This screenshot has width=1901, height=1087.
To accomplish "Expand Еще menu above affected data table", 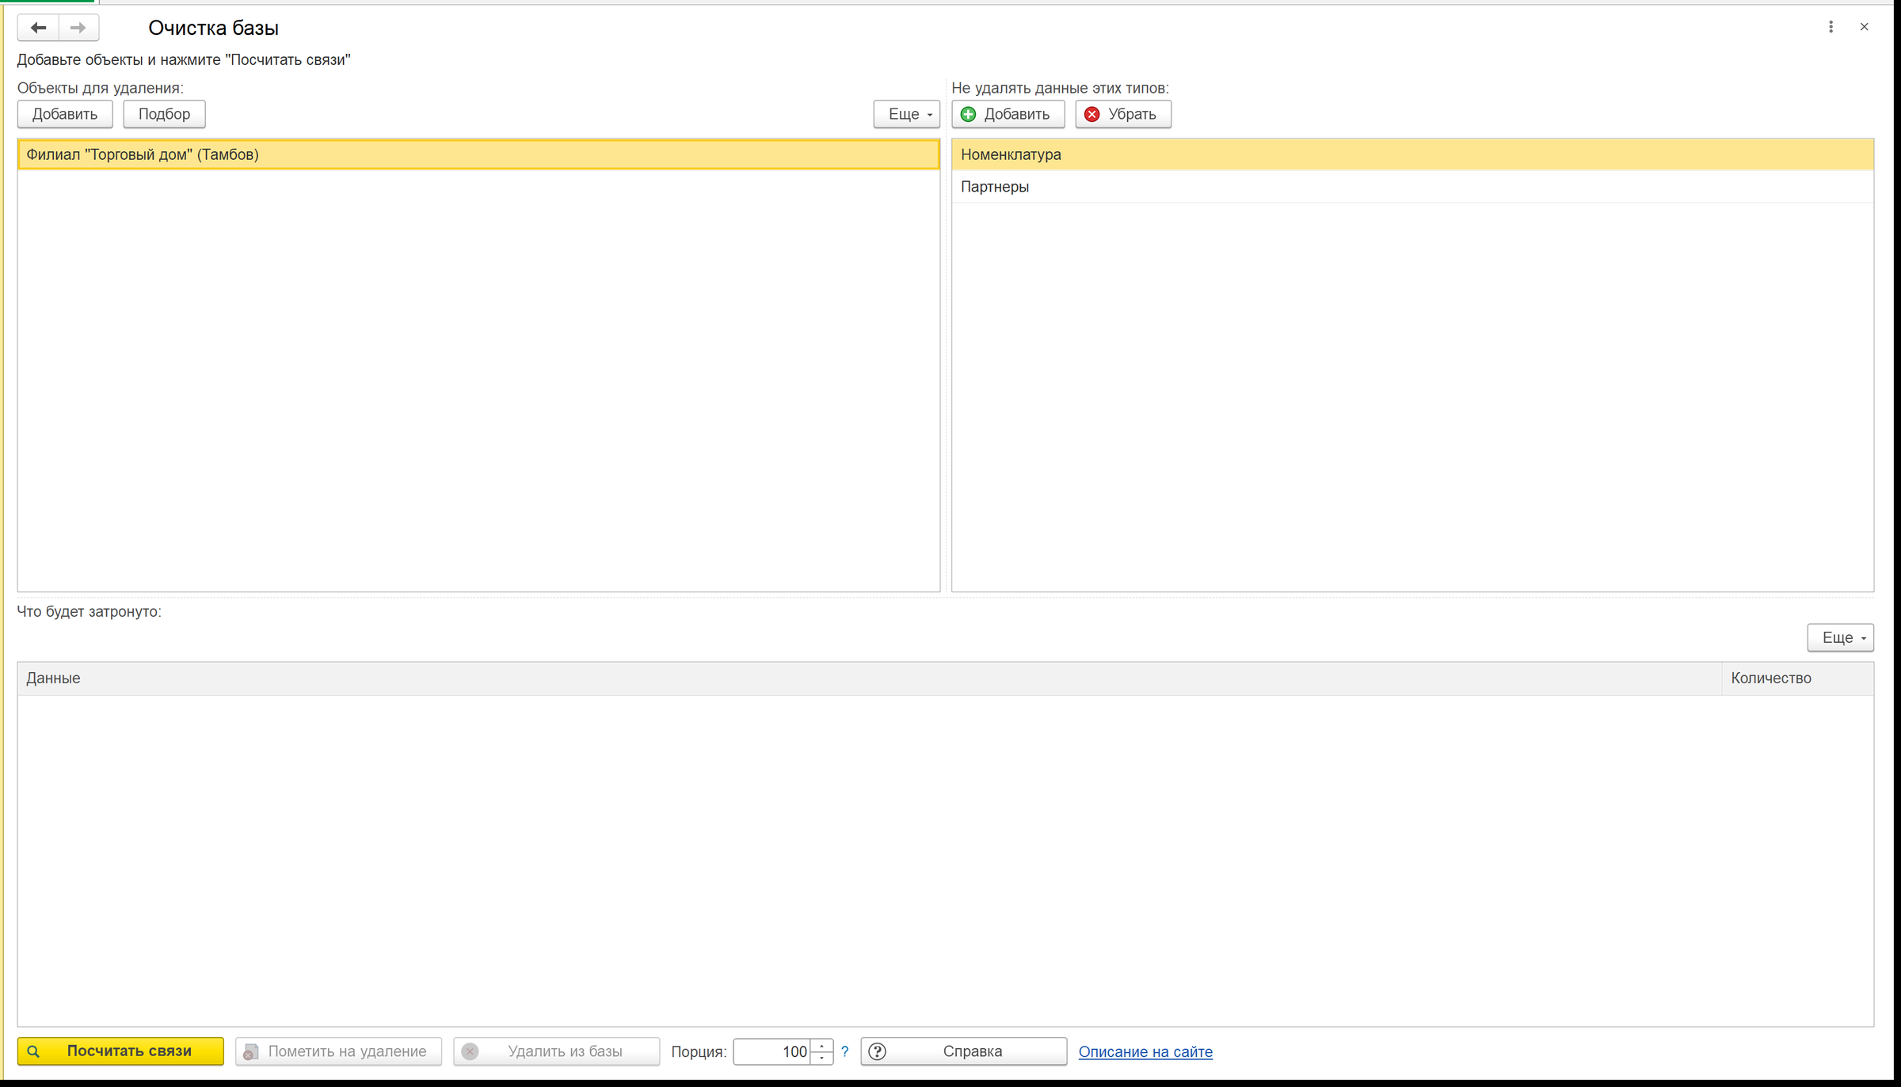I will pyautogui.click(x=1840, y=637).
